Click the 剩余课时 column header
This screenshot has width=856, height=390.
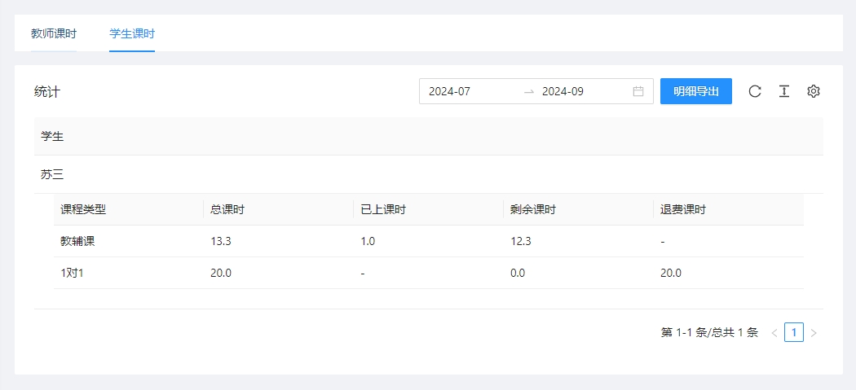(x=533, y=209)
